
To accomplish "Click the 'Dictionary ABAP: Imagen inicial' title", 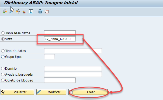I will tap(41, 3).
